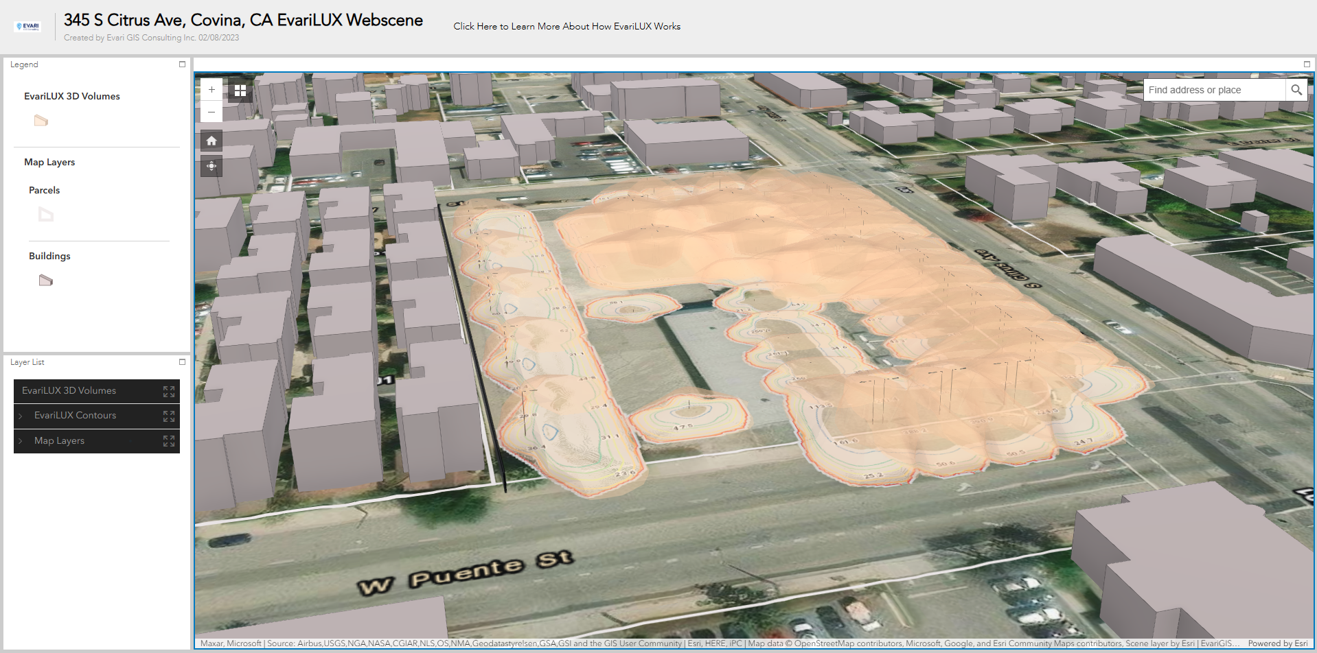Viewport: 1317px width, 653px height.
Task: Select the EvariLUX Contours layer label
Action: click(75, 415)
